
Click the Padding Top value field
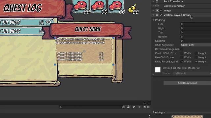pyautogui.click(x=196, y=32)
